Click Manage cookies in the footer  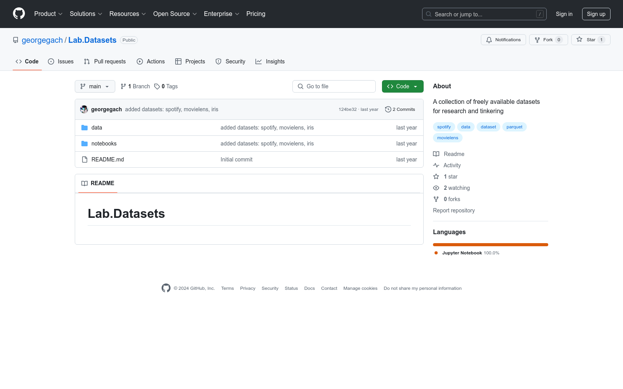tap(360, 288)
